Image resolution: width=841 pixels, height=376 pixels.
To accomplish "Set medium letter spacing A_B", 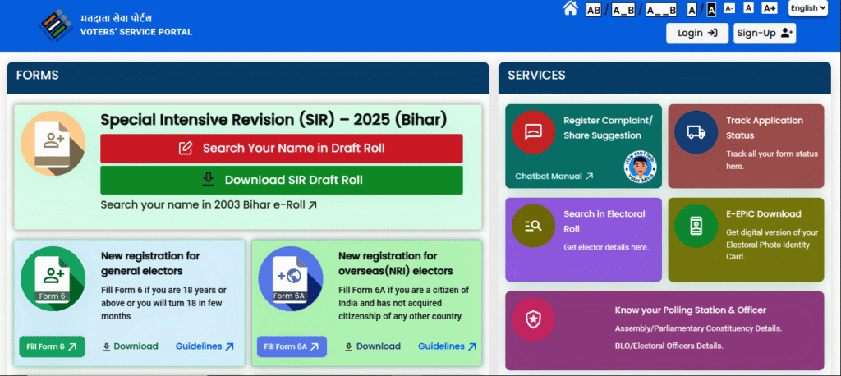I will tap(623, 10).
